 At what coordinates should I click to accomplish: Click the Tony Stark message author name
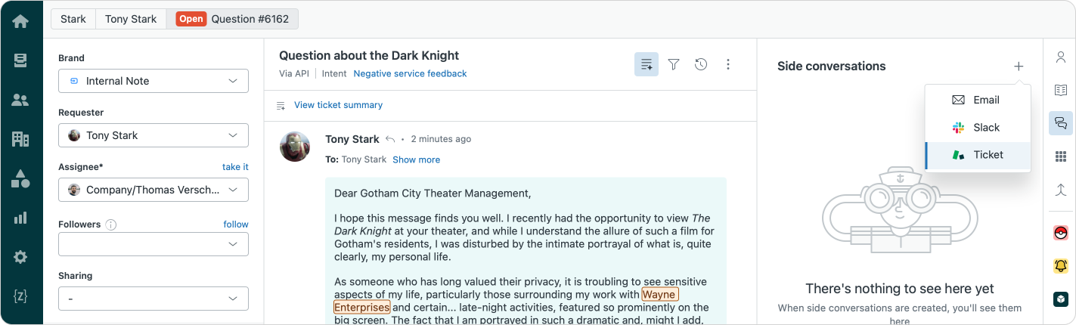click(x=352, y=139)
